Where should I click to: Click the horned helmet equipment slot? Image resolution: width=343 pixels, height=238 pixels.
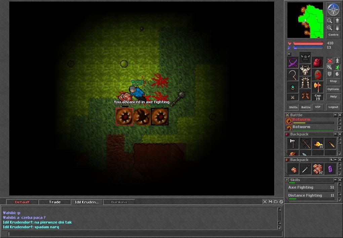click(305, 58)
